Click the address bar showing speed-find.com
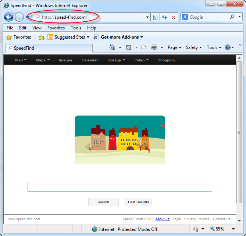This screenshot has height=236, width=246. (91, 17)
